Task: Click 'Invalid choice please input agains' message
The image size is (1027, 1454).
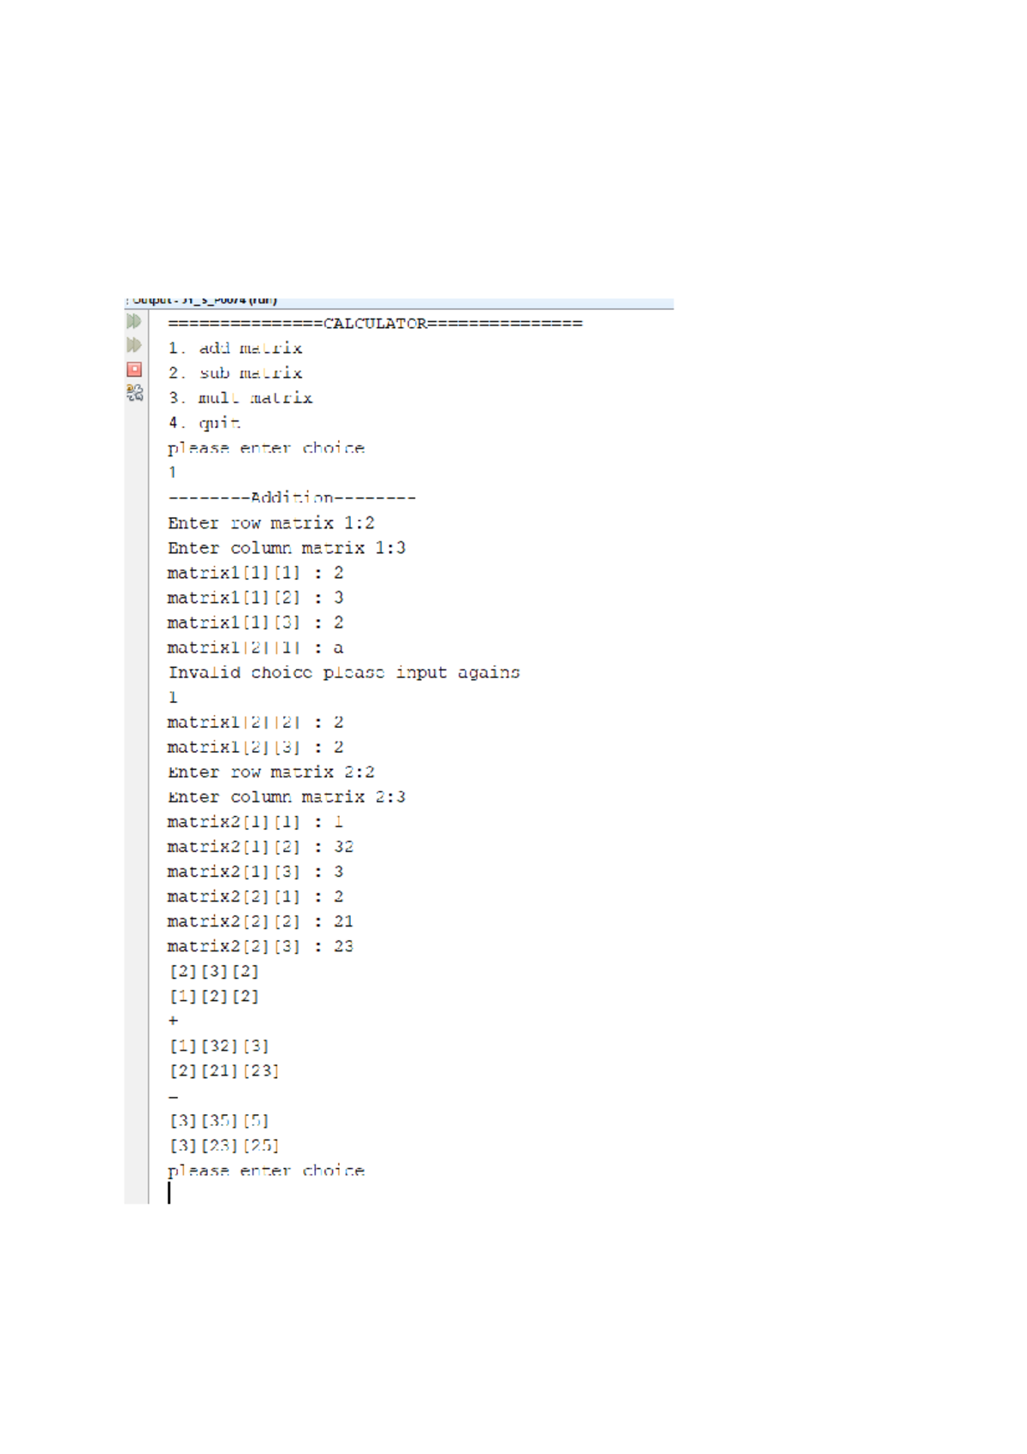Action: [x=344, y=673]
